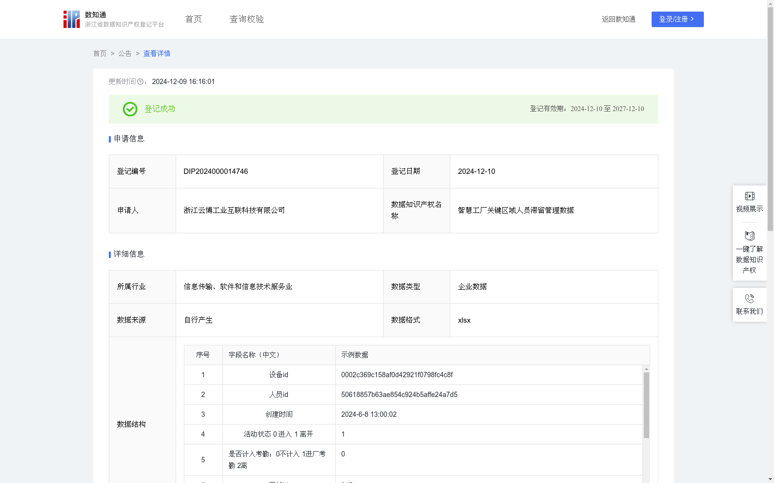Click the arrow in 登录/注册 button

pyautogui.click(x=692, y=19)
